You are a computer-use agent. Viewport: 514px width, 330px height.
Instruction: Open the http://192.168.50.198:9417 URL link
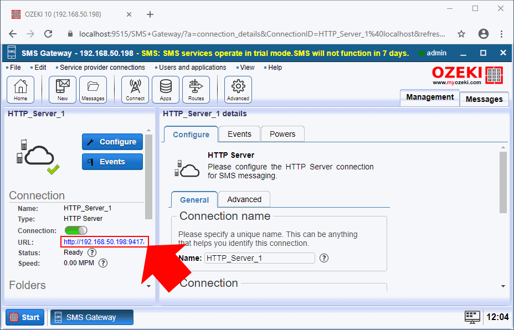(104, 242)
